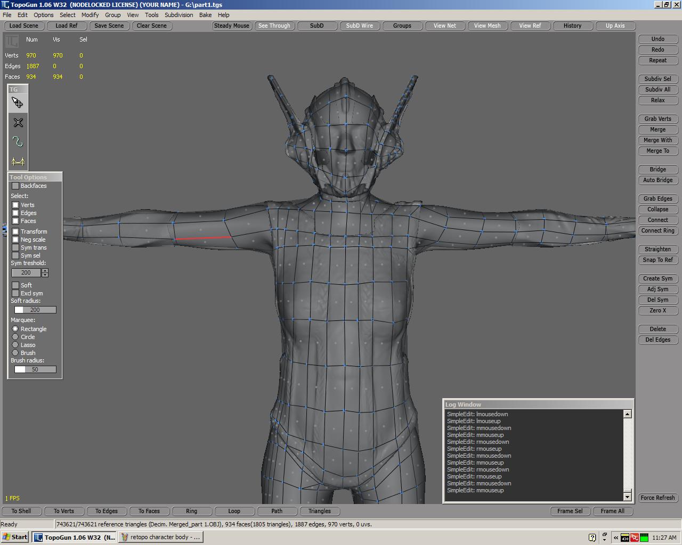Screen dimensions: 682x545
Task: Check the Verts selection option
Action: pos(15,205)
